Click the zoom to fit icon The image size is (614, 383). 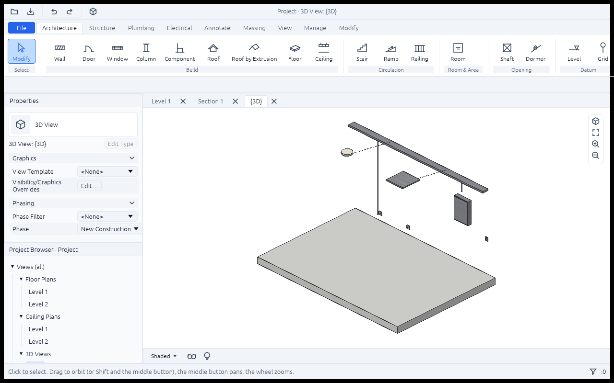click(596, 133)
